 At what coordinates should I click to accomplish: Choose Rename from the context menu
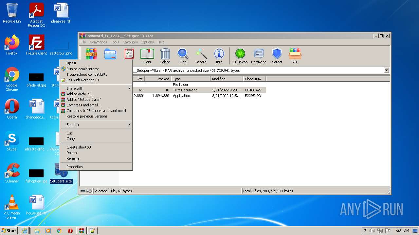(x=96, y=158)
